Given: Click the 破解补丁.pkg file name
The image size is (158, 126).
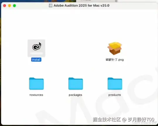Looking at the screenshot, I should tap(115, 60).
